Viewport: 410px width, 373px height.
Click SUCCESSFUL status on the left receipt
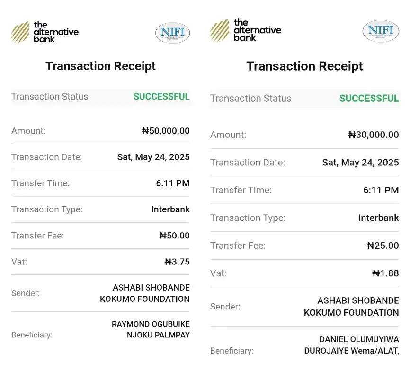pos(161,96)
